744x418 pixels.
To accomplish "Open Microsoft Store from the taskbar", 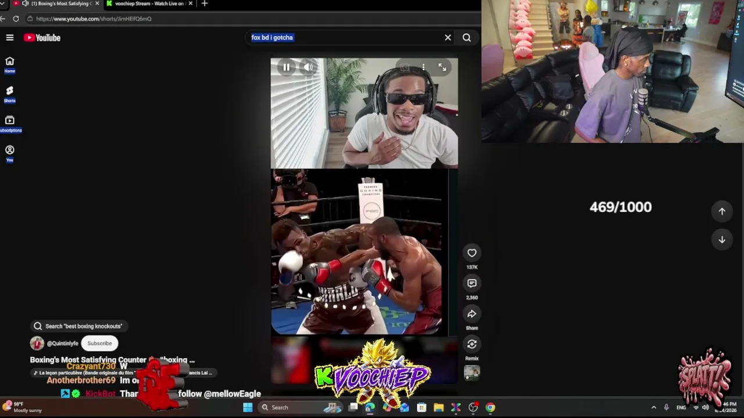I will 421,408.
